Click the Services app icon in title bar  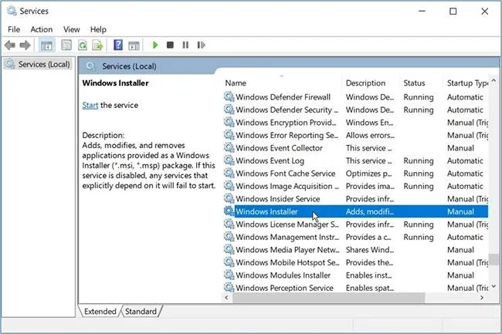pyautogui.click(x=12, y=11)
